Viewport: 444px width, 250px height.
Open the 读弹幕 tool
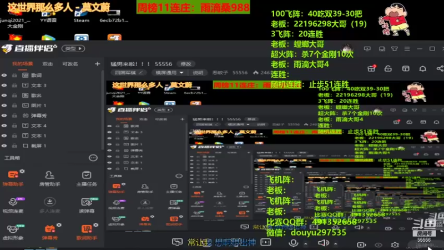[x=87, y=205]
